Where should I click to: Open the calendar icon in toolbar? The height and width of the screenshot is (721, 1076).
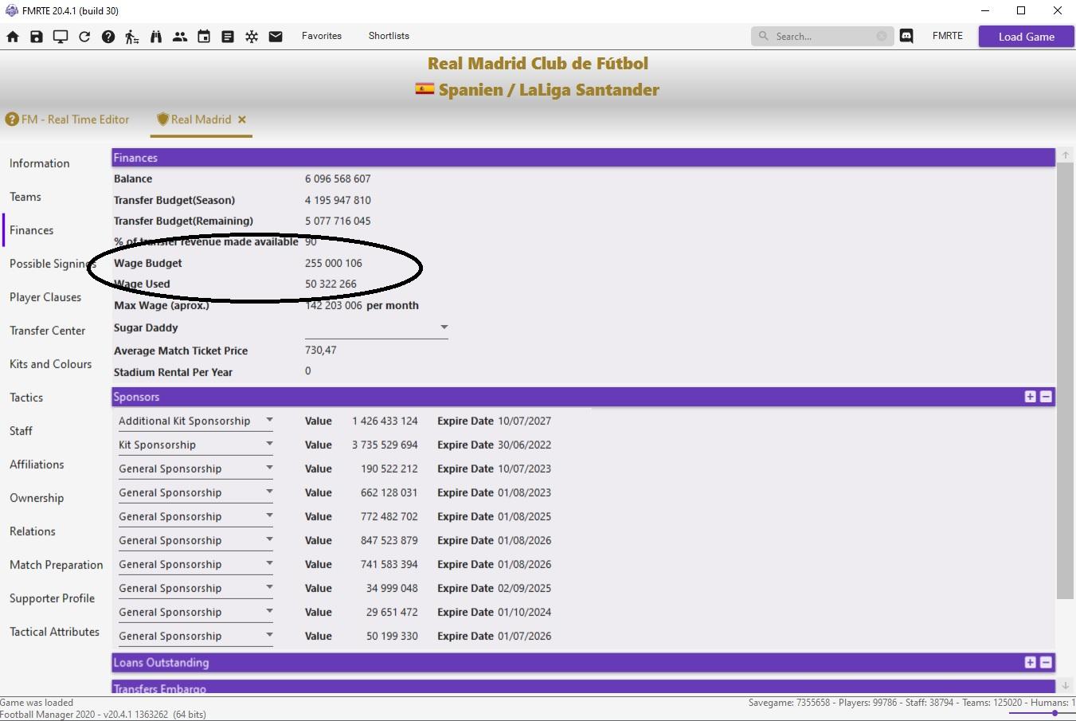(x=204, y=37)
